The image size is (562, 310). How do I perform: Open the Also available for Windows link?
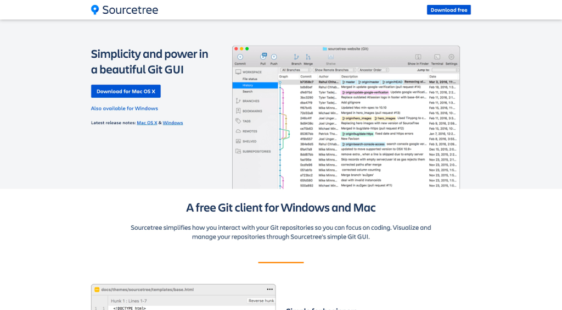[125, 108]
